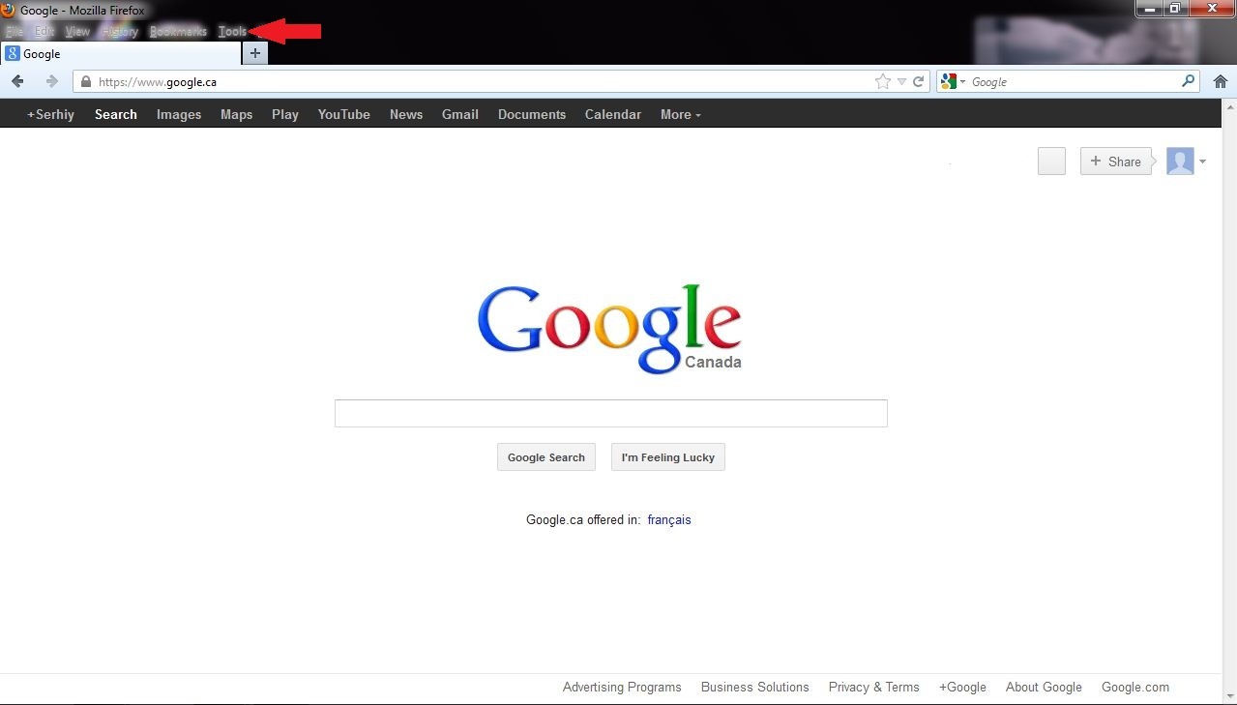The width and height of the screenshot is (1237, 705).
Task: Click the URL address bar
Action: pyautogui.click(x=501, y=82)
